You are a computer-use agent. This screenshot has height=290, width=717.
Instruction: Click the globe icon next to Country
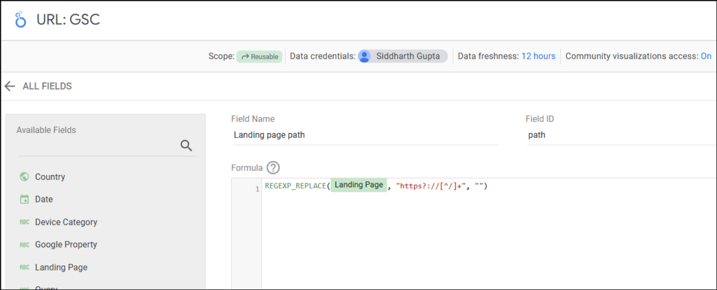point(25,177)
